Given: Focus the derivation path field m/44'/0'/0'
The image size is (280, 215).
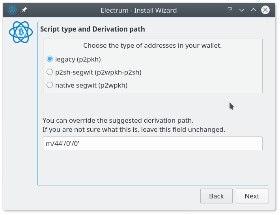Looking at the screenshot, I should 153,143.
